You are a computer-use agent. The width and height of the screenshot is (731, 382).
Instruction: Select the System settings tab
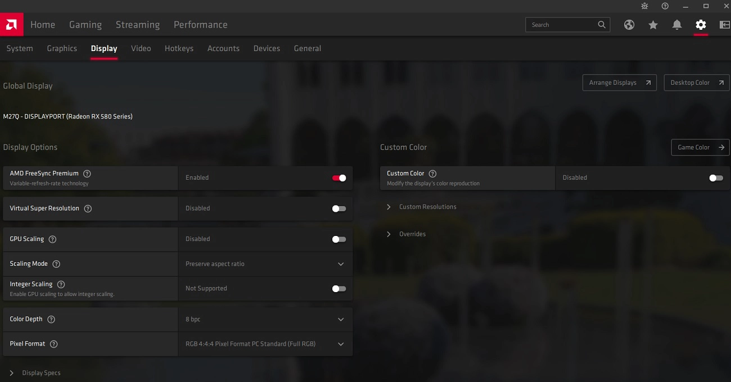20,48
